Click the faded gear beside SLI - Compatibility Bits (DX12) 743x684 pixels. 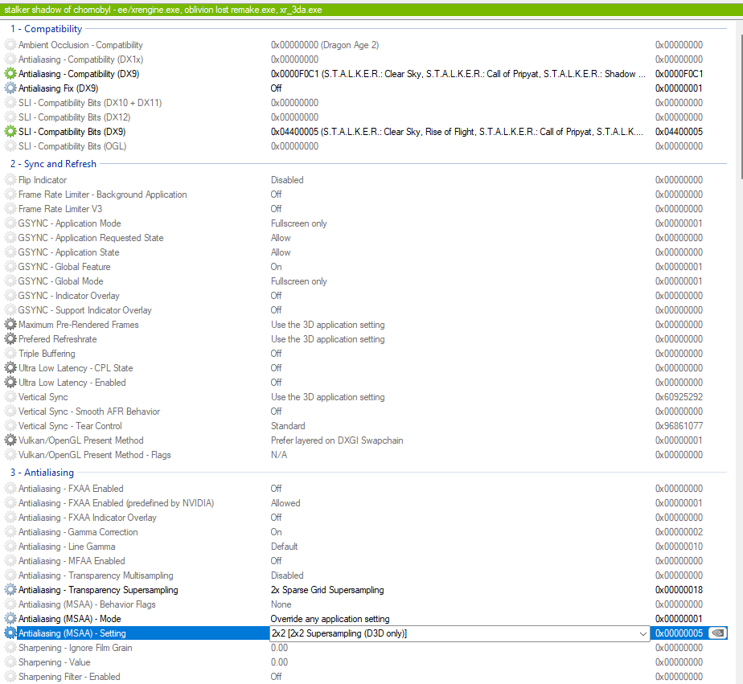10,117
